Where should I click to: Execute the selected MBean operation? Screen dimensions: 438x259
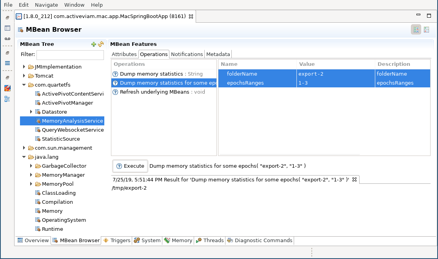click(x=130, y=166)
